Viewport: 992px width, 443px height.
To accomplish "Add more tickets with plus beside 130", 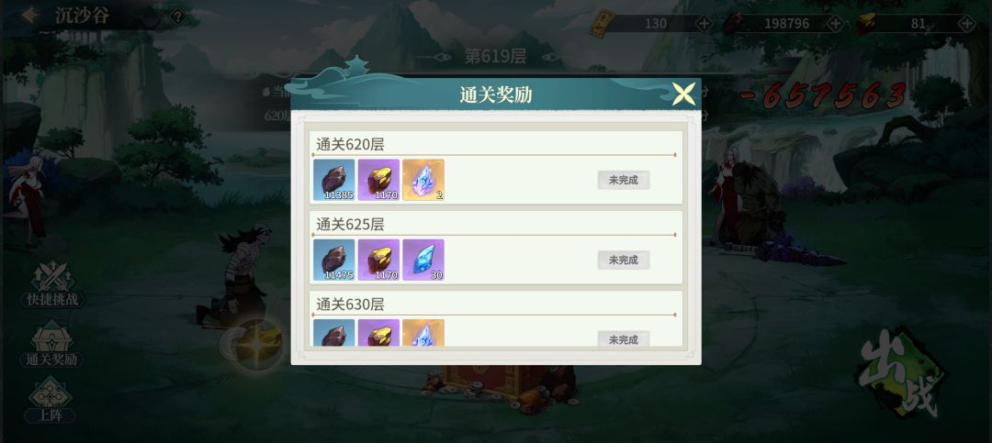I will point(705,24).
